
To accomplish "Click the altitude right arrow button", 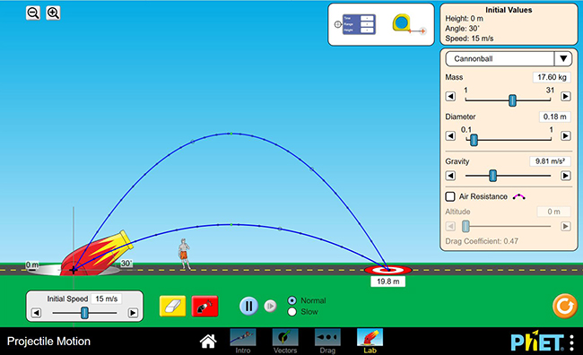I will (x=566, y=226).
